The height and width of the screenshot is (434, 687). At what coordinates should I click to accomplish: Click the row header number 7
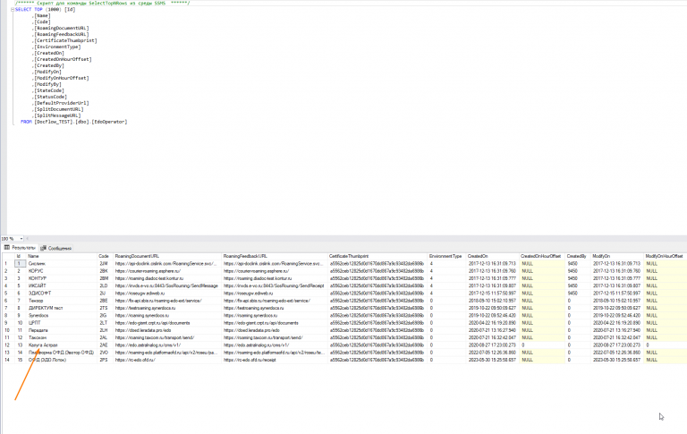(7, 308)
